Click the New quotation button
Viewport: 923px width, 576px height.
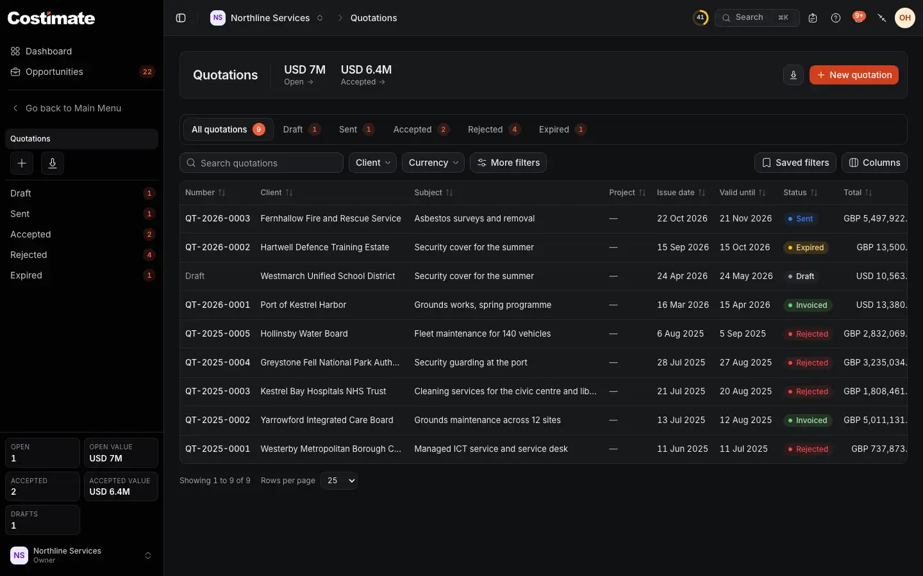854,75
